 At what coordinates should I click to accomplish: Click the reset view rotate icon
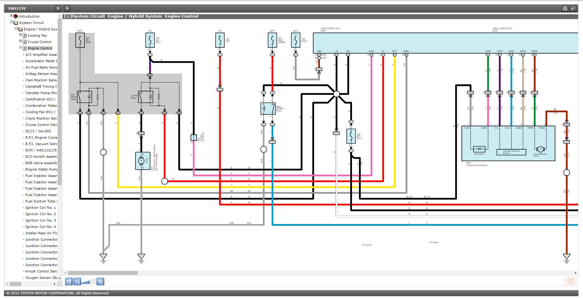[x=69, y=282]
